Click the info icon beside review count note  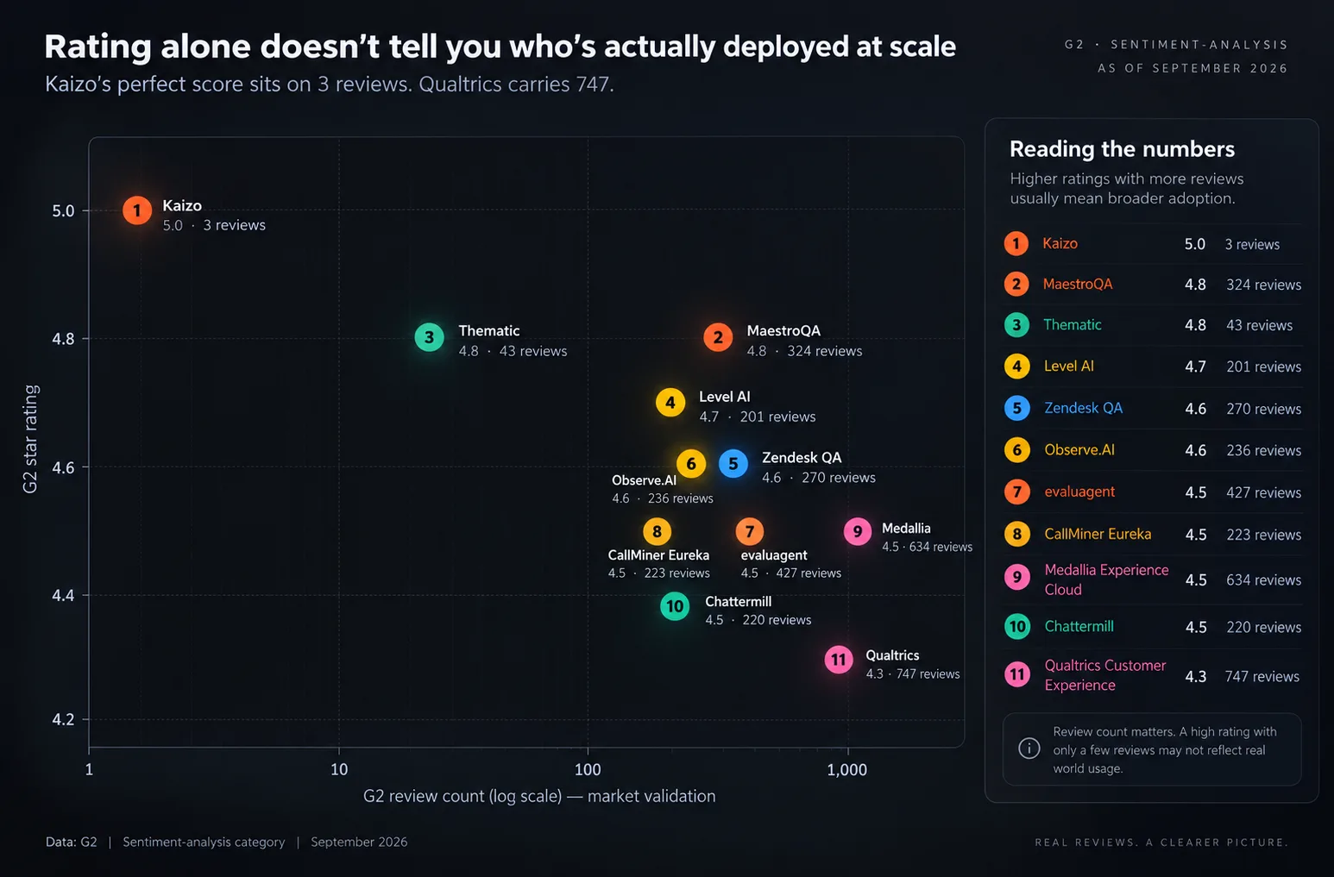pos(1029,749)
